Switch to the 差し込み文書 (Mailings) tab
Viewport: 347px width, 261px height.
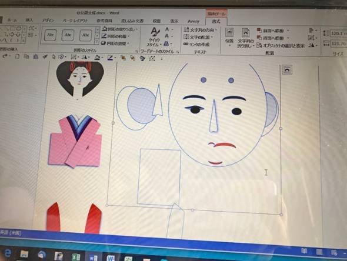pyautogui.click(x=132, y=21)
